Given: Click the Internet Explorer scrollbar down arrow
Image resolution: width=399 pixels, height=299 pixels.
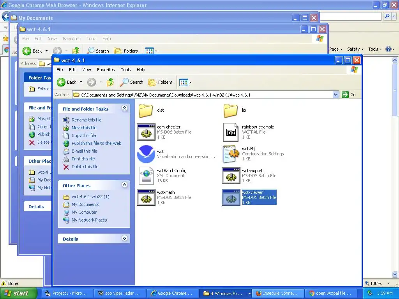Looking at the screenshot, I should (x=395, y=274).
